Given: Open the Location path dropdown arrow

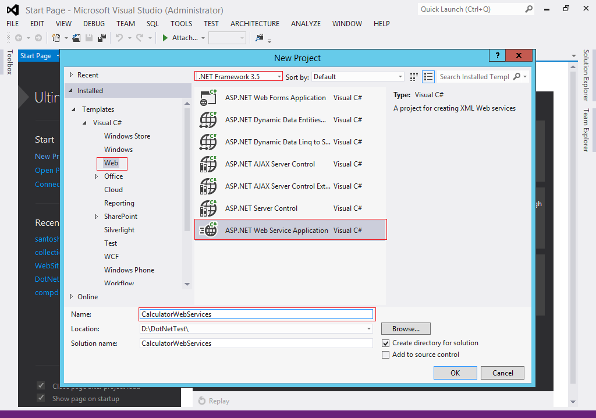Looking at the screenshot, I should (368, 328).
